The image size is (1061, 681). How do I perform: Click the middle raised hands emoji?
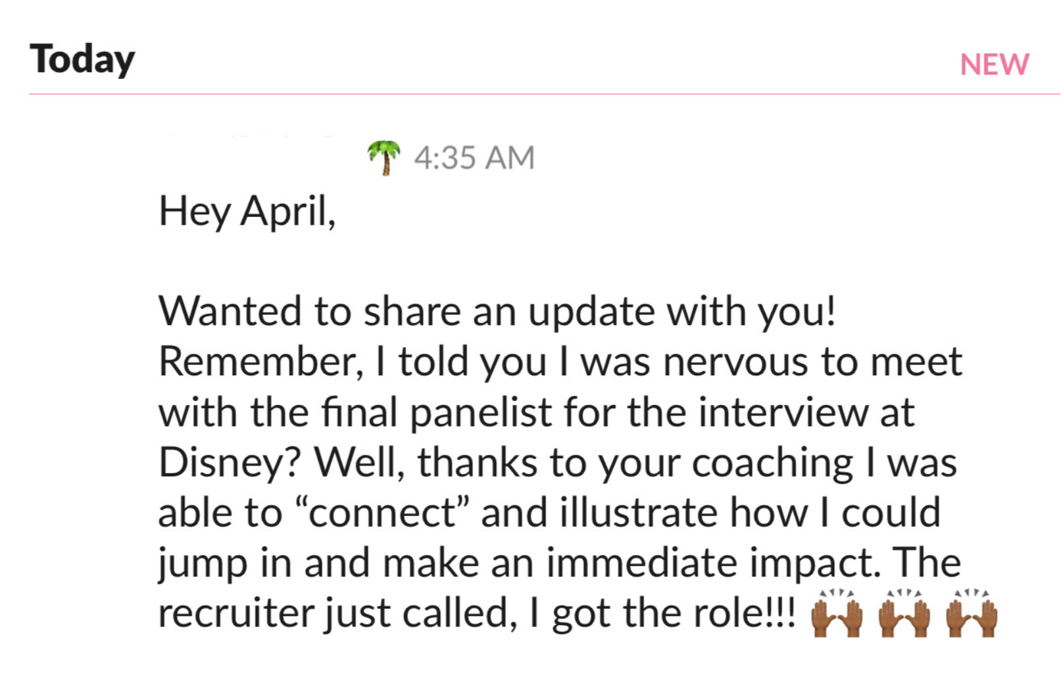(904, 614)
